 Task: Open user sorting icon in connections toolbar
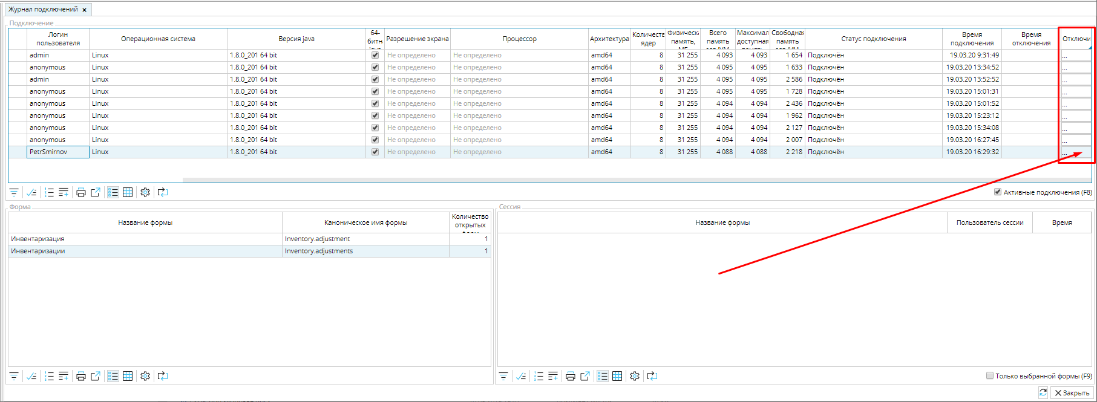pos(31,192)
